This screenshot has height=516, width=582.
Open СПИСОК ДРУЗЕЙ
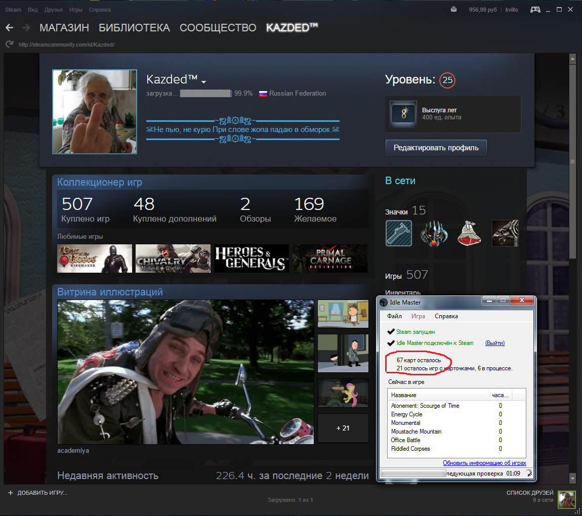pos(530,493)
